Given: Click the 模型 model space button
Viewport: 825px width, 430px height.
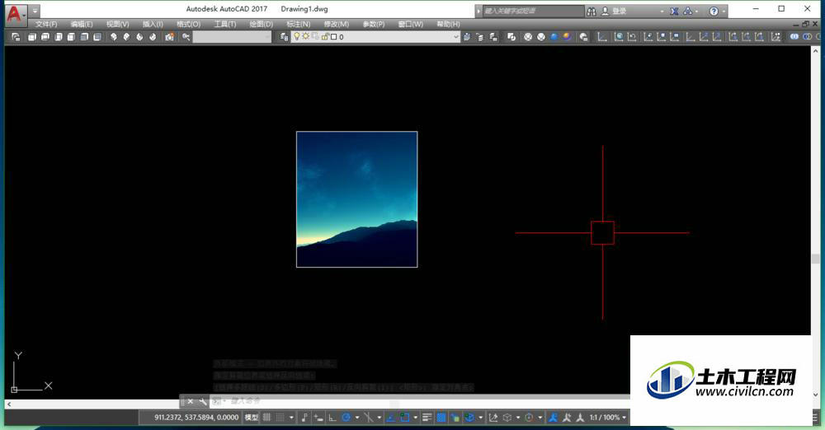Looking at the screenshot, I should click(252, 418).
